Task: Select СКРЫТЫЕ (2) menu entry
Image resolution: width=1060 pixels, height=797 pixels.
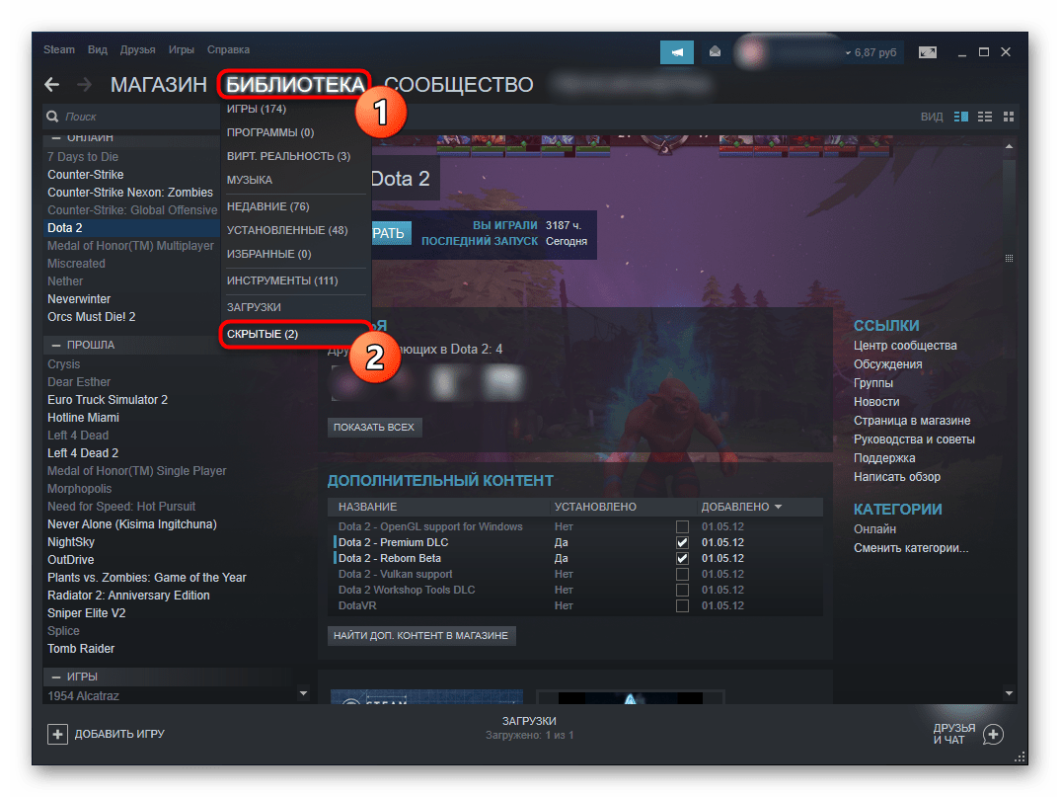Action: point(263,334)
